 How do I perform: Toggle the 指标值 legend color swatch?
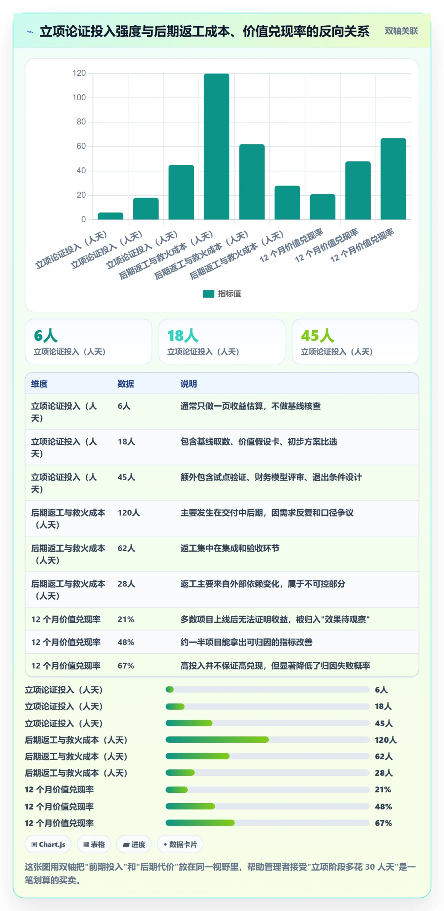point(208,294)
